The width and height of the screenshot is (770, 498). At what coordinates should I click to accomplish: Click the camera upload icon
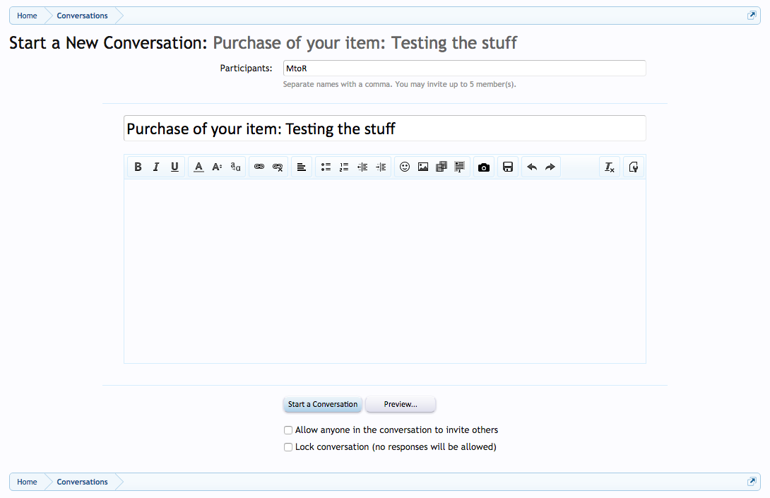coord(484,167)
